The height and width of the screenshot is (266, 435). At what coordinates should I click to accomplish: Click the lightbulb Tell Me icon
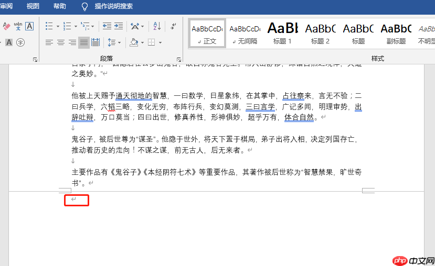point(84,6)
